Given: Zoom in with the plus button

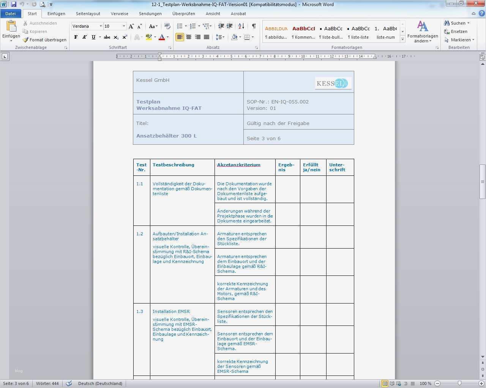Looking at the screenshot, I should click(x=481, y=383).
